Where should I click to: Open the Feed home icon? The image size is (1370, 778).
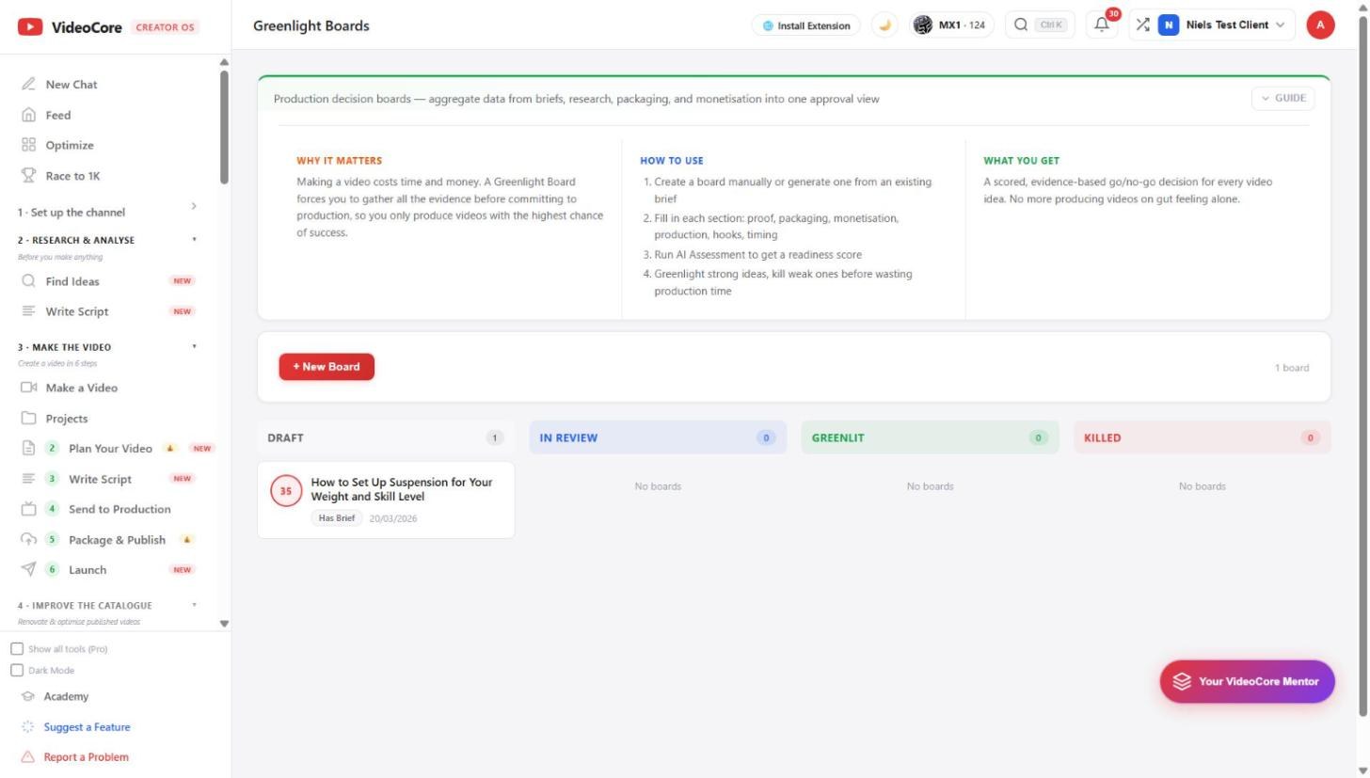[x=28, y=115]
